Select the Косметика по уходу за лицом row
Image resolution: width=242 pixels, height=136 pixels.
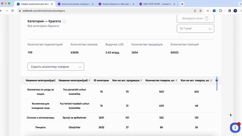pyautogui.click(x=121, y=92)
